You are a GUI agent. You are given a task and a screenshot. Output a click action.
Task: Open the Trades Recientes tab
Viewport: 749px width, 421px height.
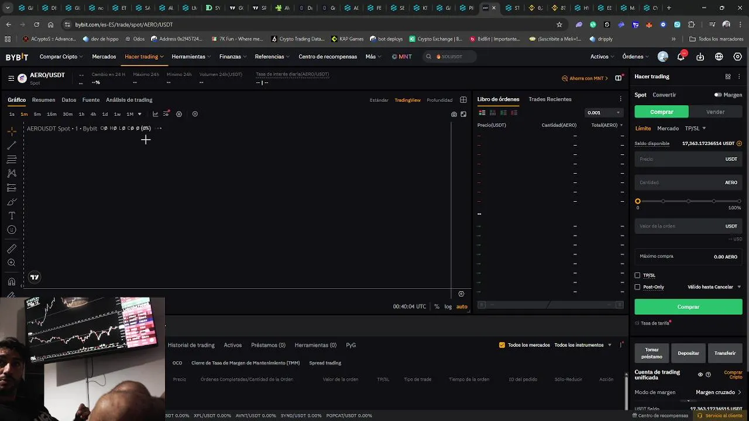click(x=550, y=99)
